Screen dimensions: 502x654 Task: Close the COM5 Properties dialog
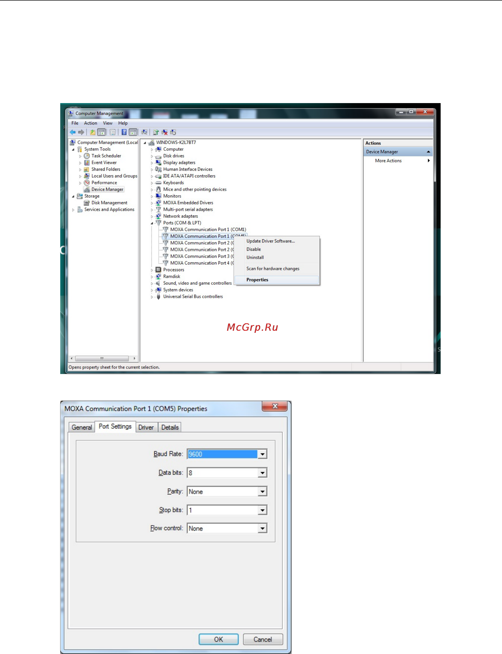[x=275, y=406]
